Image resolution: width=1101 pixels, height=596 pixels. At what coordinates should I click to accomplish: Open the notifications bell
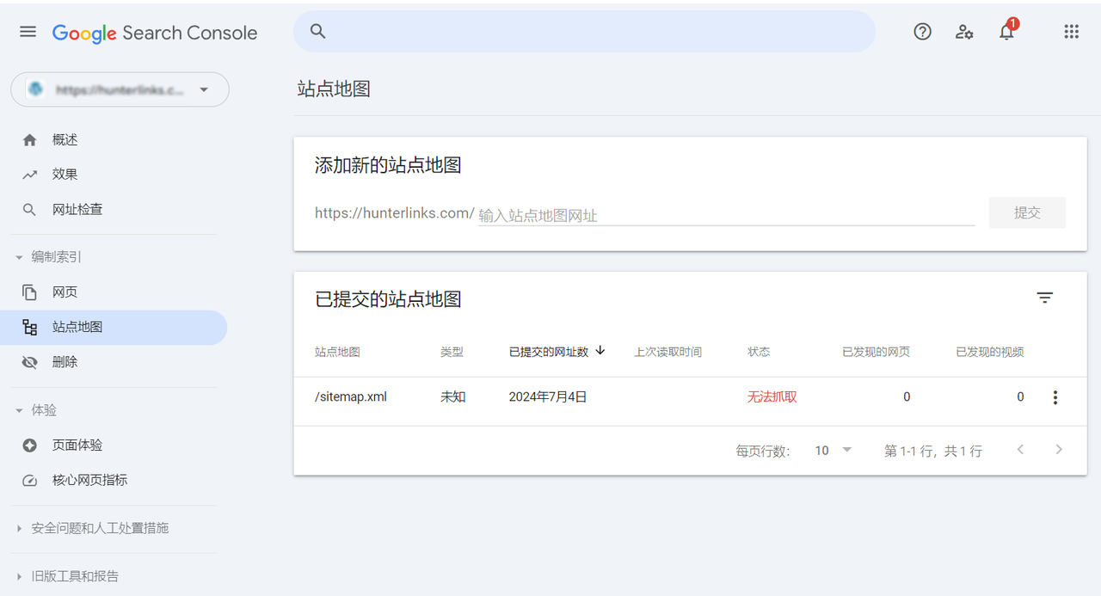pyautogui.click(x=1006, y=32)
